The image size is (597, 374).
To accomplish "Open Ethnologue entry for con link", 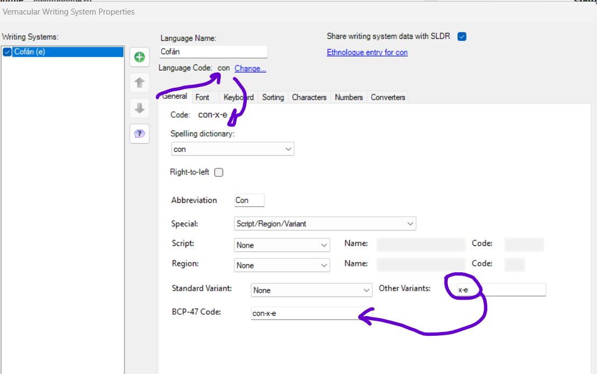I will coord(367,52).
